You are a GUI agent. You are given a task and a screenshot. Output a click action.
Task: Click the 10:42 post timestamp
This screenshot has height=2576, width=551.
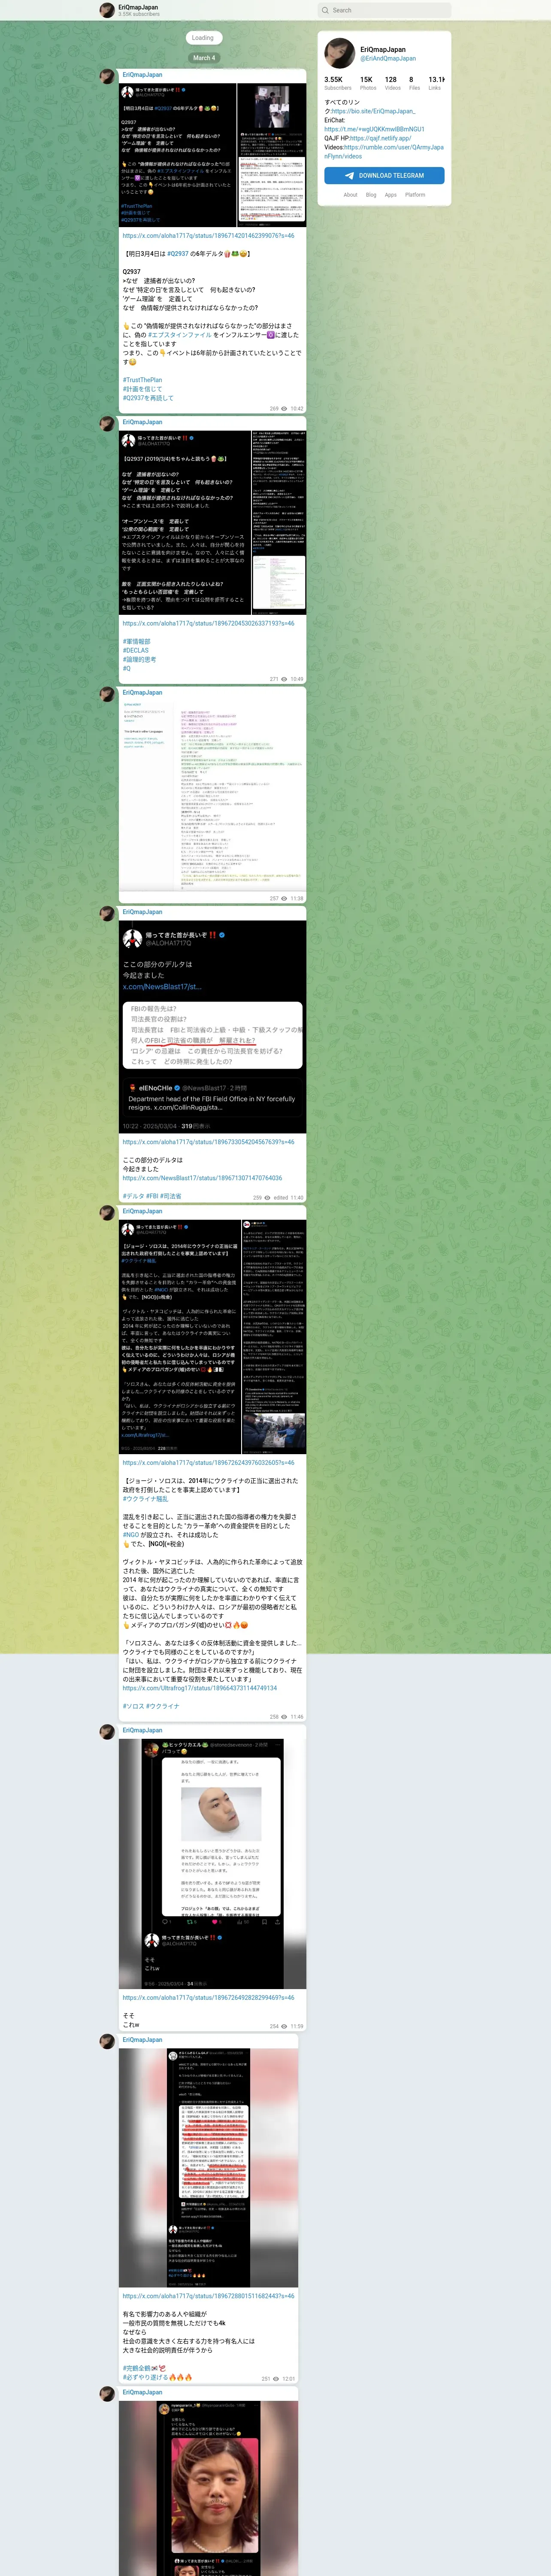[297, 409]
